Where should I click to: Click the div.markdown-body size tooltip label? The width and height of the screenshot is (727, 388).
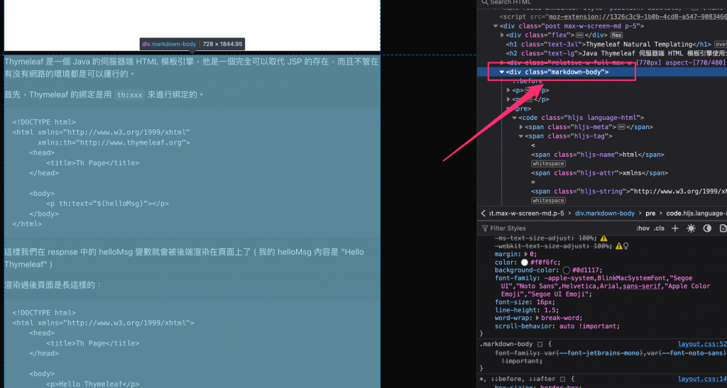(192, 44)
